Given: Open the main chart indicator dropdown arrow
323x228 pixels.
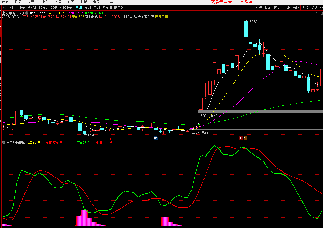Looking at the screenshot, I should (x=27, y=13).
